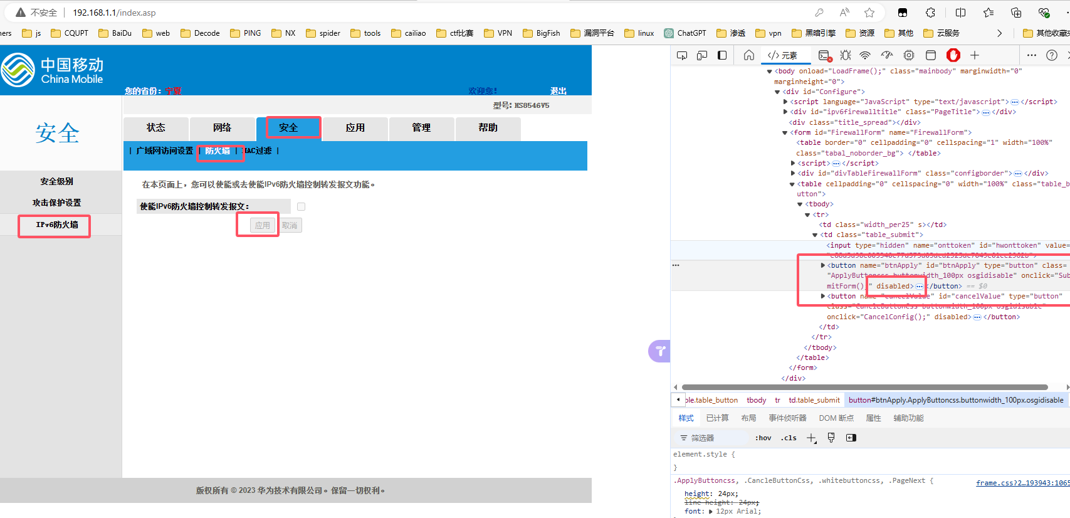
Task: Open browser essentials heartbeat icon
Action: [1044, 13]
